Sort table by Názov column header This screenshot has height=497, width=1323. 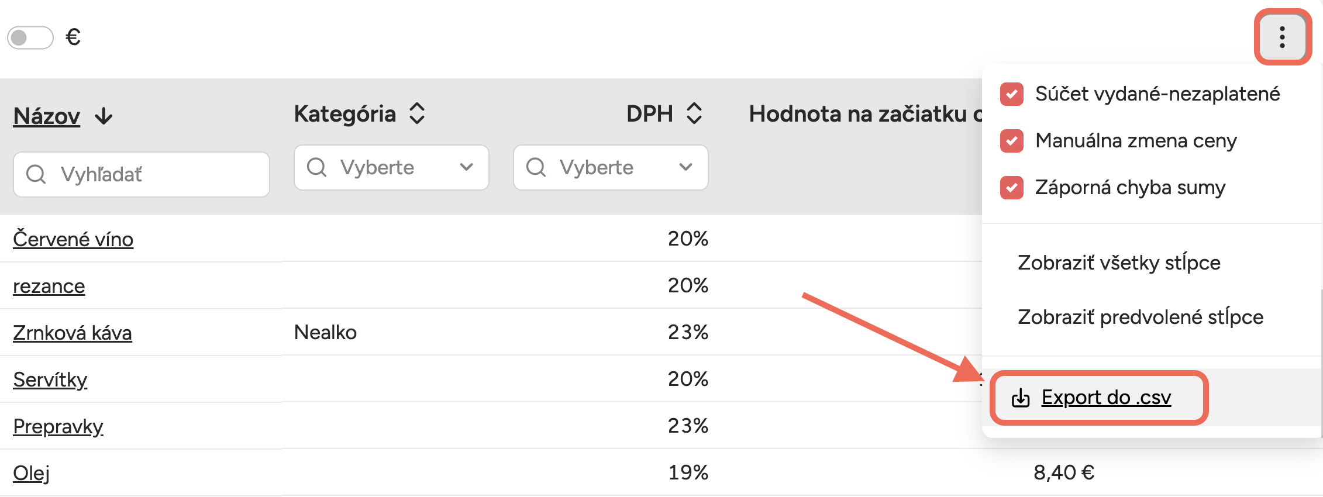47,116
